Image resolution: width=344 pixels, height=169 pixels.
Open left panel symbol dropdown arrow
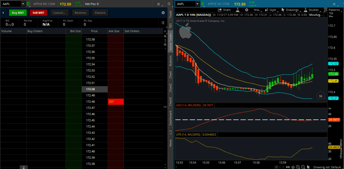(23, 4)
